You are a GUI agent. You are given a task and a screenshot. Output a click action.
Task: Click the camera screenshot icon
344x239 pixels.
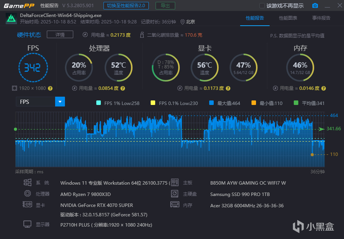[x=315, y=6]
